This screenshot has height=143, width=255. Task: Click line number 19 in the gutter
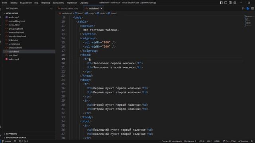coord(63,59)
